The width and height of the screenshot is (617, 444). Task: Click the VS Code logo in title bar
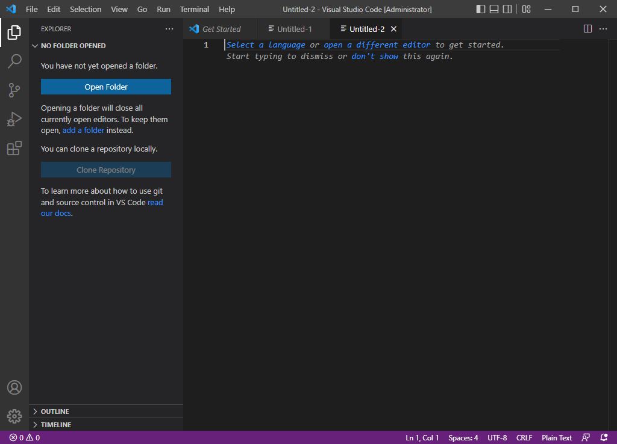point(11,9)
